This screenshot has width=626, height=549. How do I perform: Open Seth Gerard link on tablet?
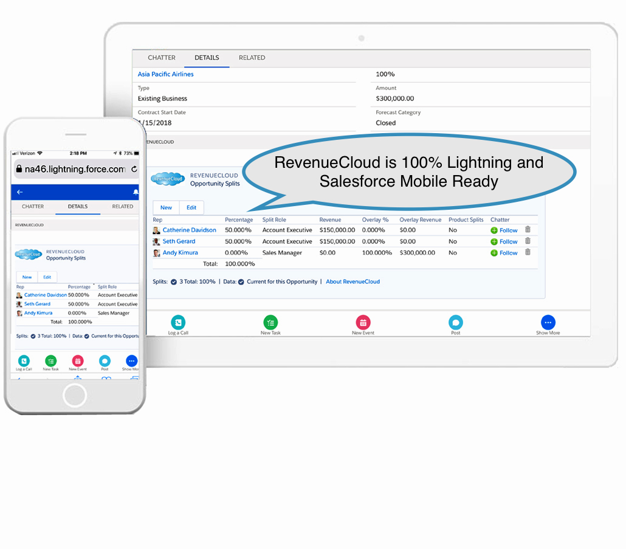click(x=179, y=241)
